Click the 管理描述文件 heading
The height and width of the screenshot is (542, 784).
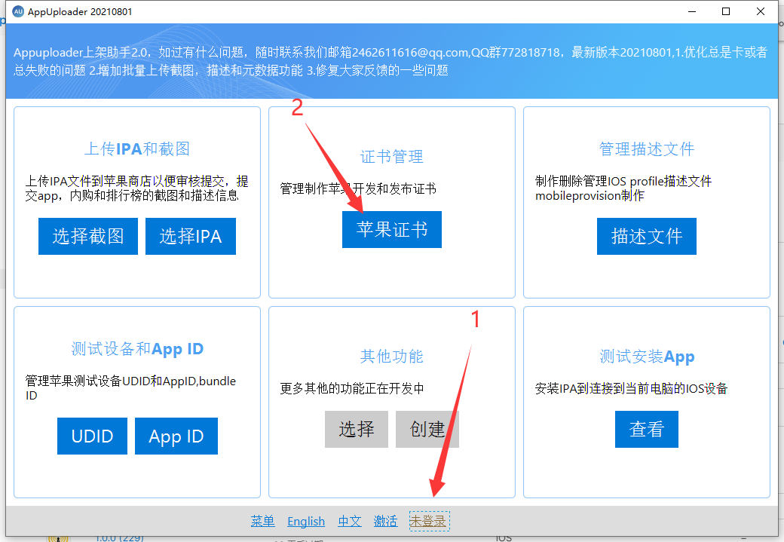pyautogui.click(x=647, y=149)
